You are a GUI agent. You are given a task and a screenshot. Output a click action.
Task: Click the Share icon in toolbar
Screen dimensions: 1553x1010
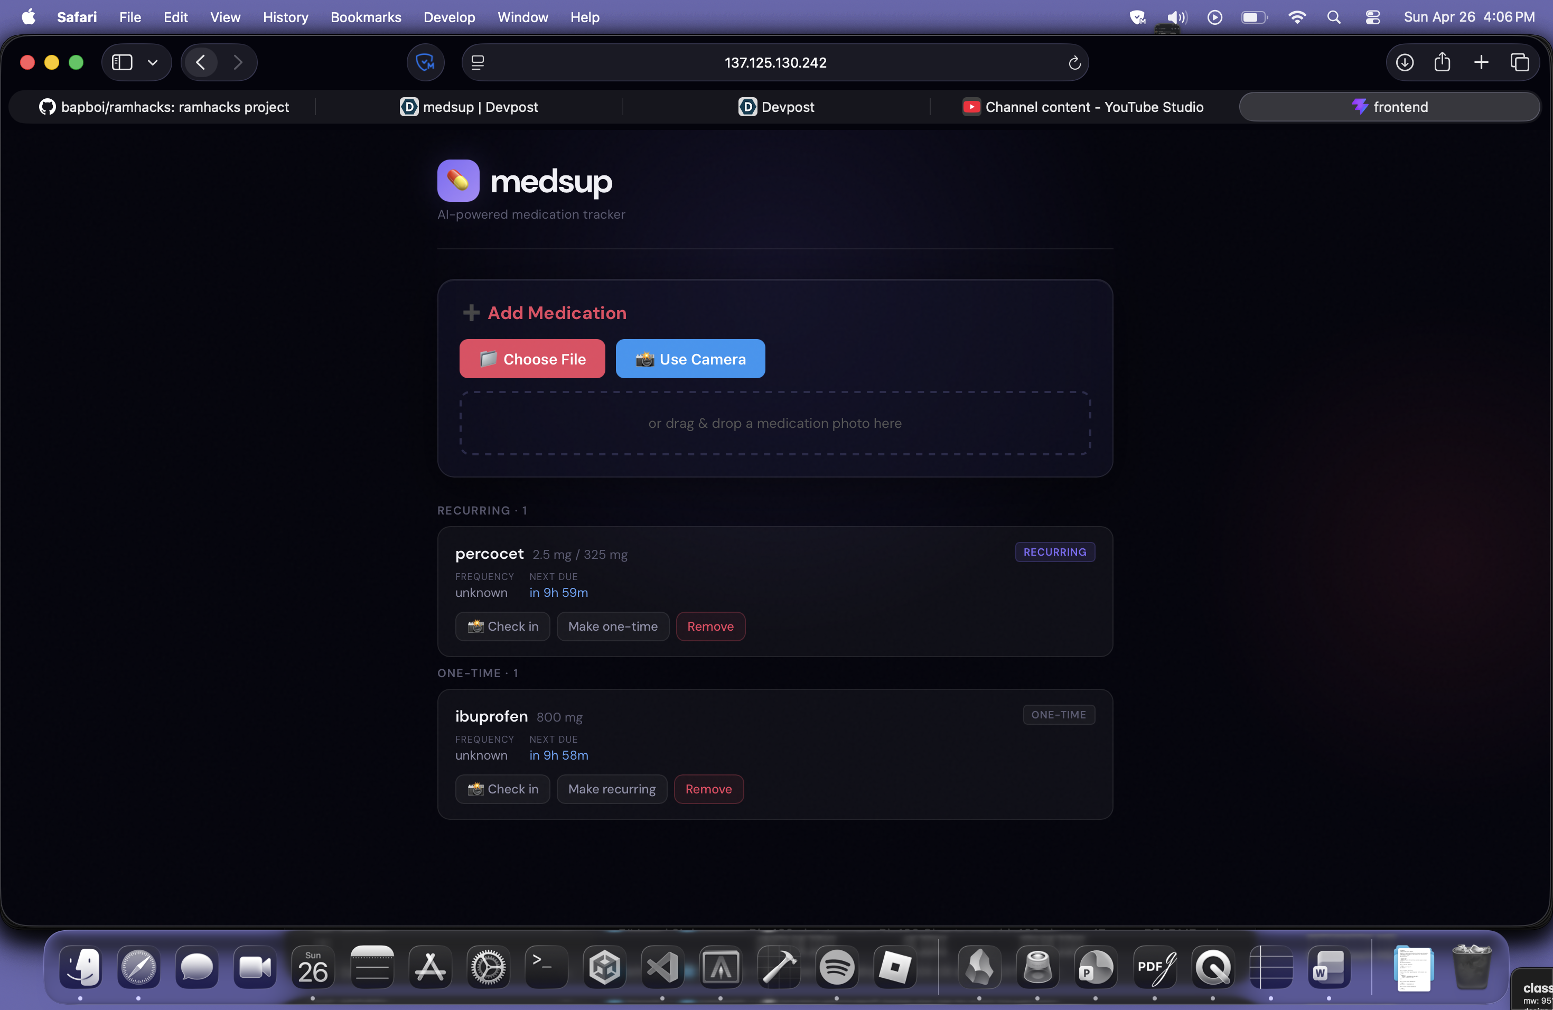coord(1442,63)
